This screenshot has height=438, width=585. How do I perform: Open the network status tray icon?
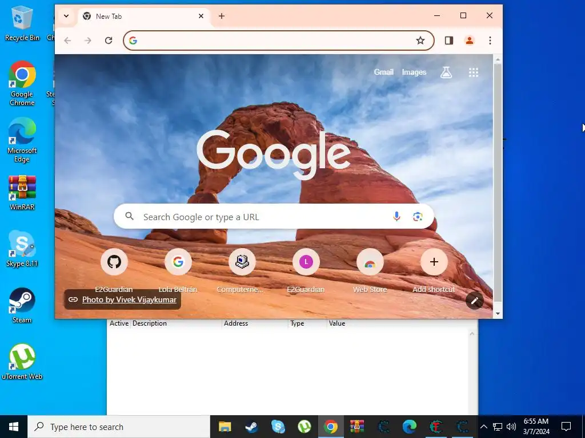point(498,427)
